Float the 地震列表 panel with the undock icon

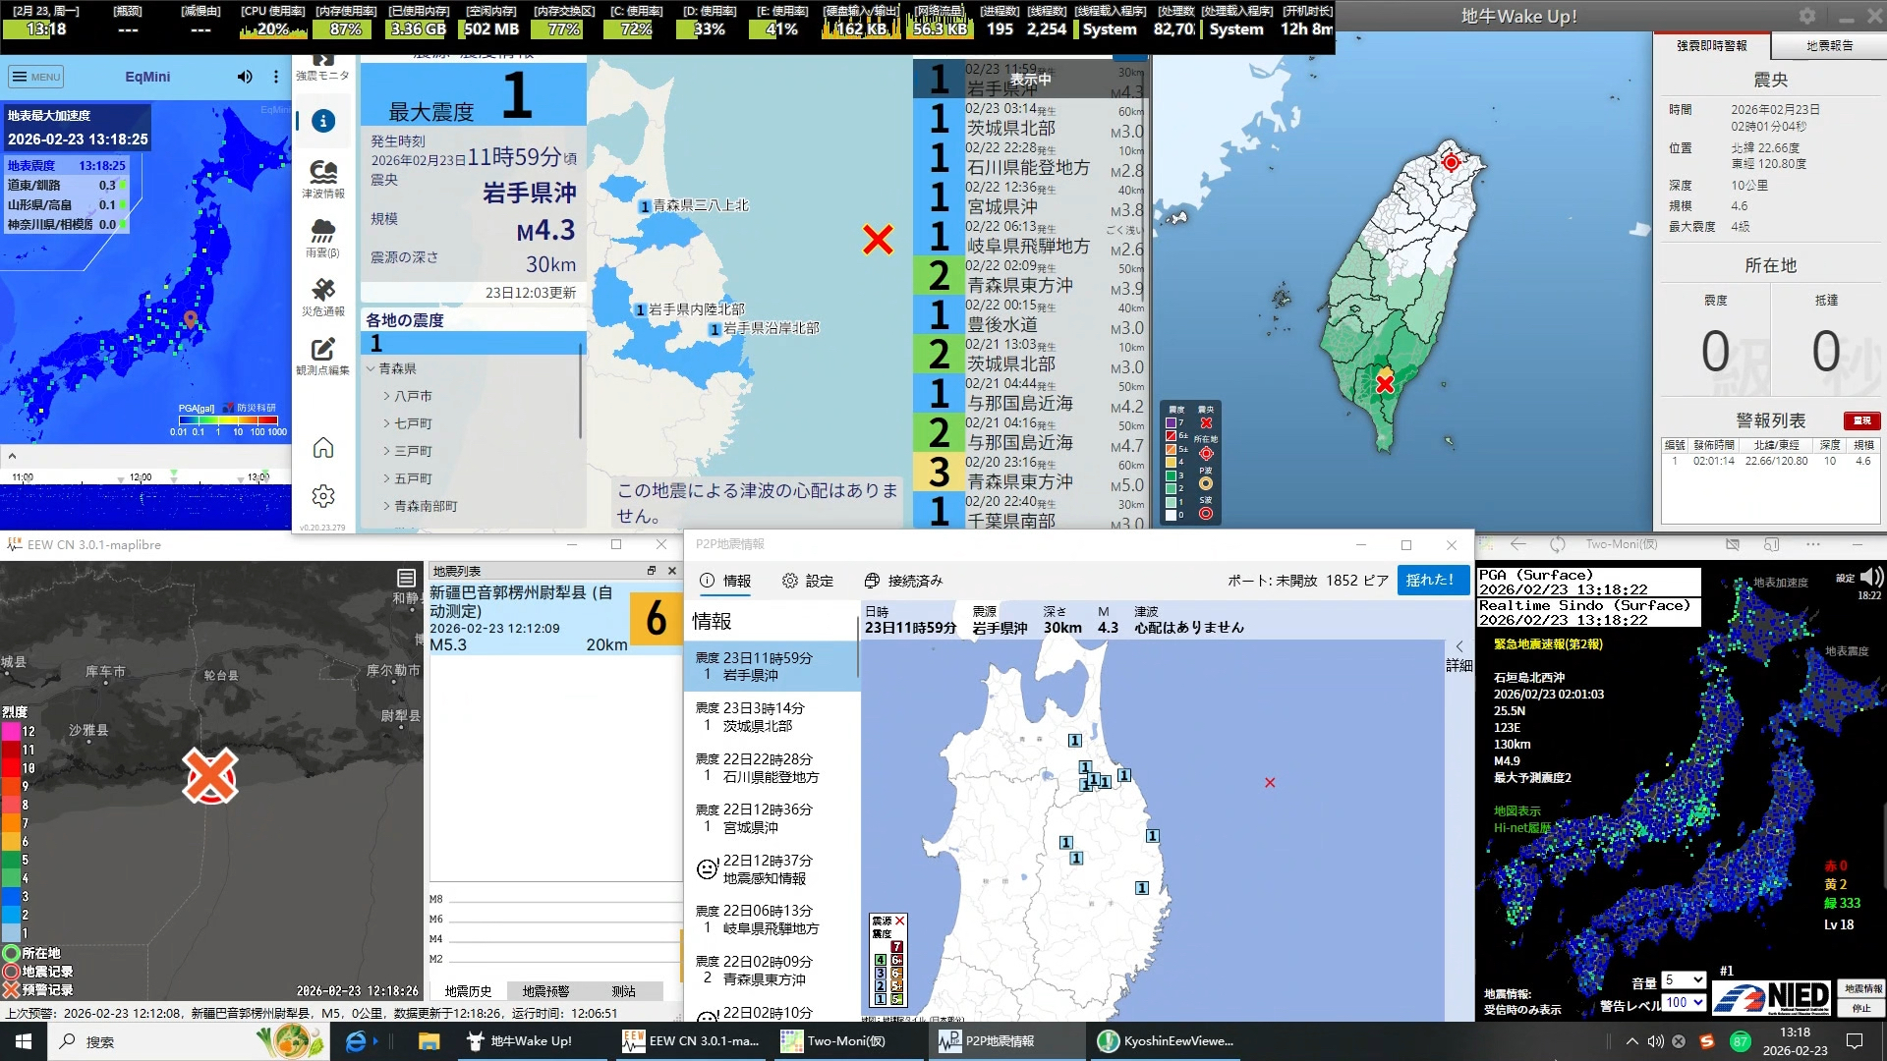651,571
